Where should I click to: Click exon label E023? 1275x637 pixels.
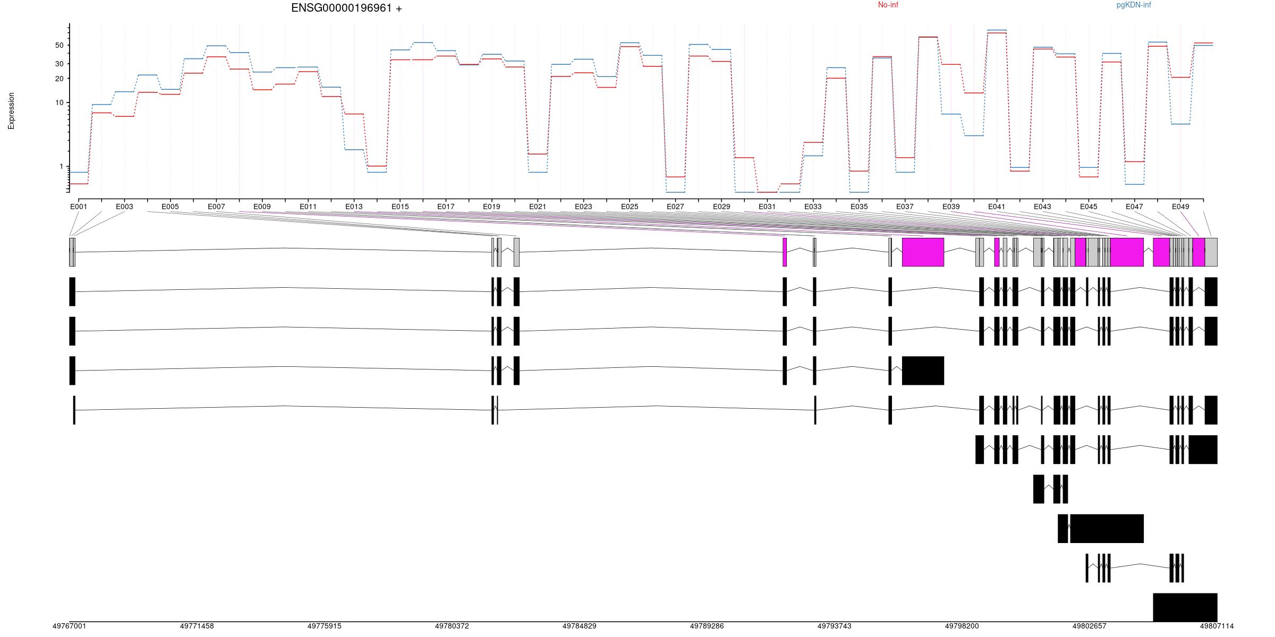583,206
